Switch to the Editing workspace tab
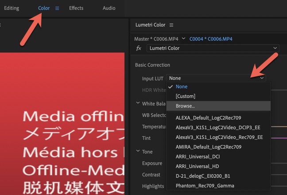 [12, 8]
